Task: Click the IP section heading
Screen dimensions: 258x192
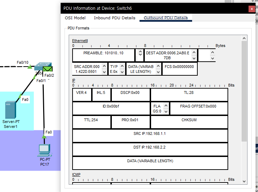Action: tap(74, 80)
